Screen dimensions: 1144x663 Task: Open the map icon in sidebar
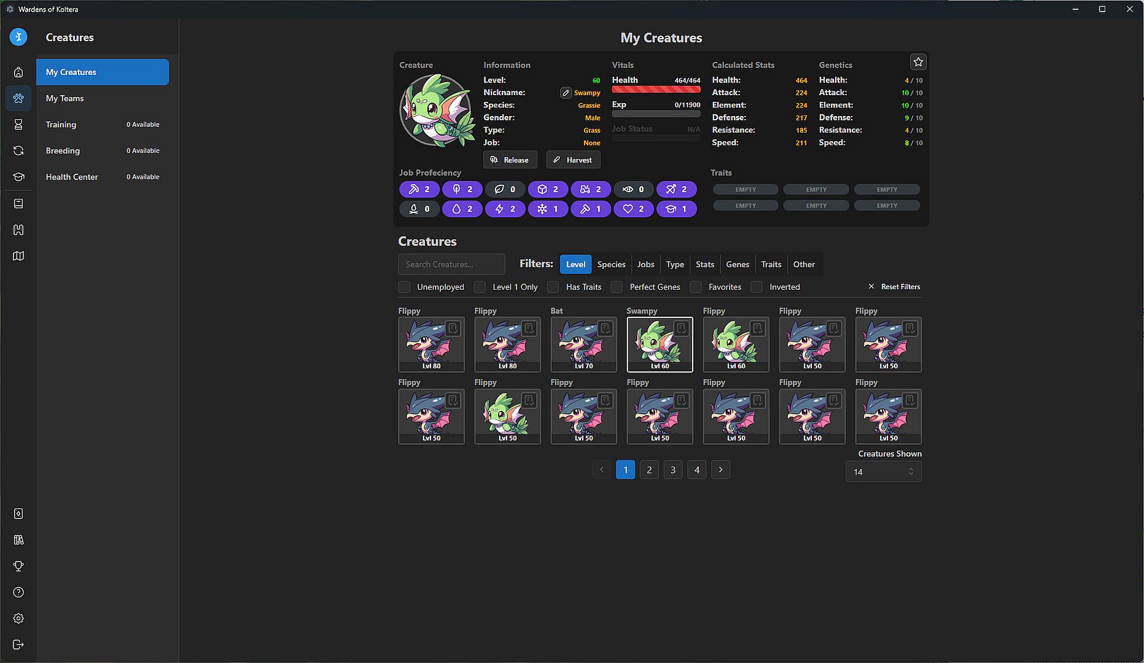18,256
